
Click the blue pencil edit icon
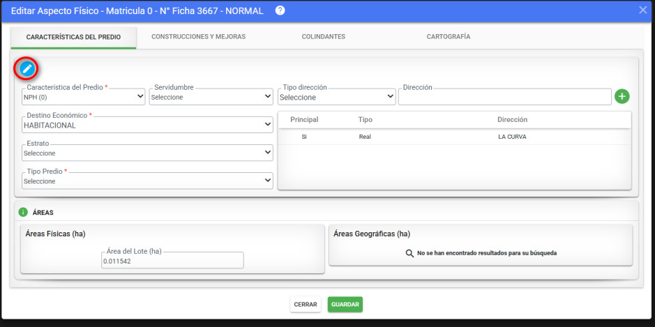pyautogui.click(x=27, y=68)
